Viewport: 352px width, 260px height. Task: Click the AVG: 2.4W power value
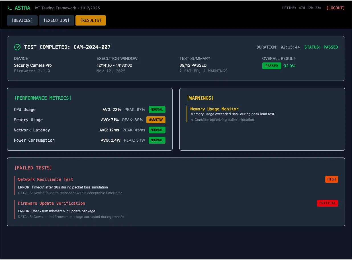click(111, 140)
